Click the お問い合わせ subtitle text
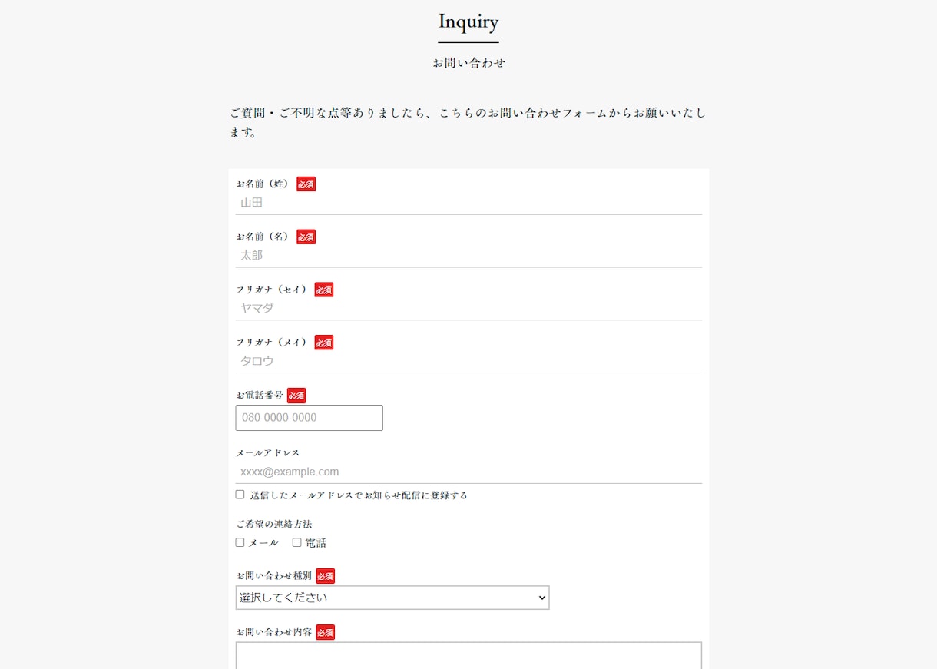Image resolution: width=937 pixels, height=669 pixels. (468, 63)
